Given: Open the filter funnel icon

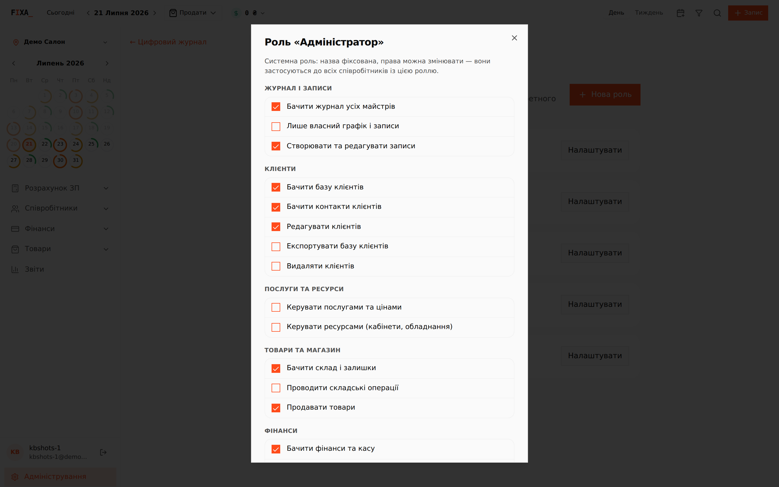Looking at the screenshot, I should (x=699, y=13).
